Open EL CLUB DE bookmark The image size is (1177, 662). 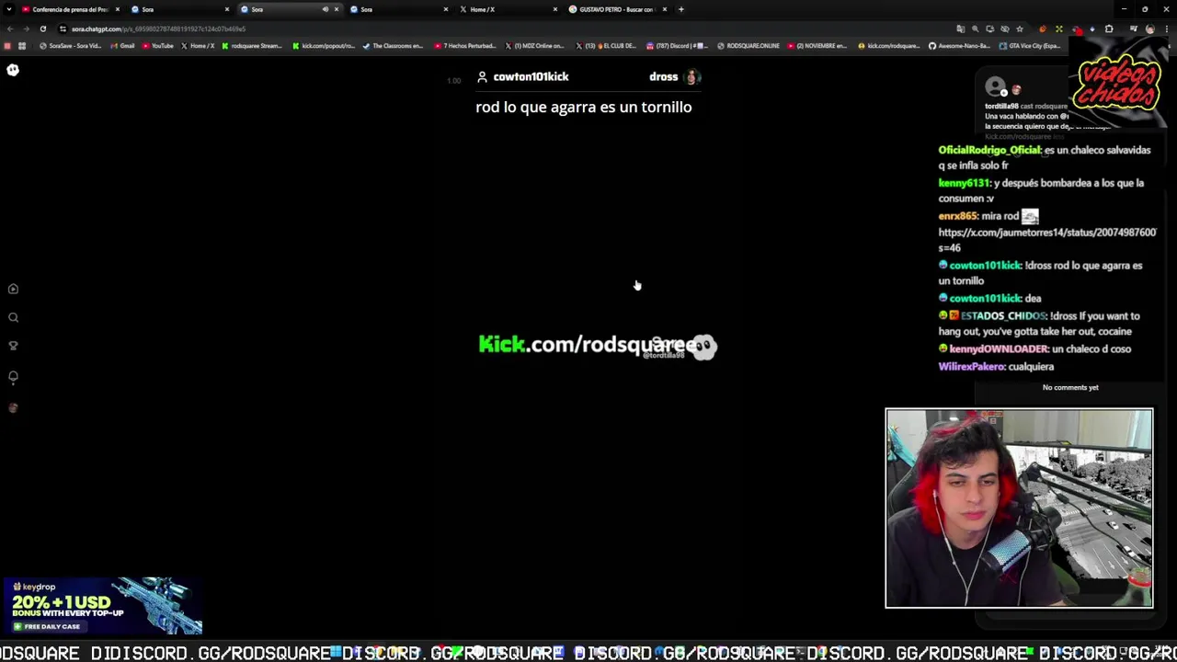(606, 46)
